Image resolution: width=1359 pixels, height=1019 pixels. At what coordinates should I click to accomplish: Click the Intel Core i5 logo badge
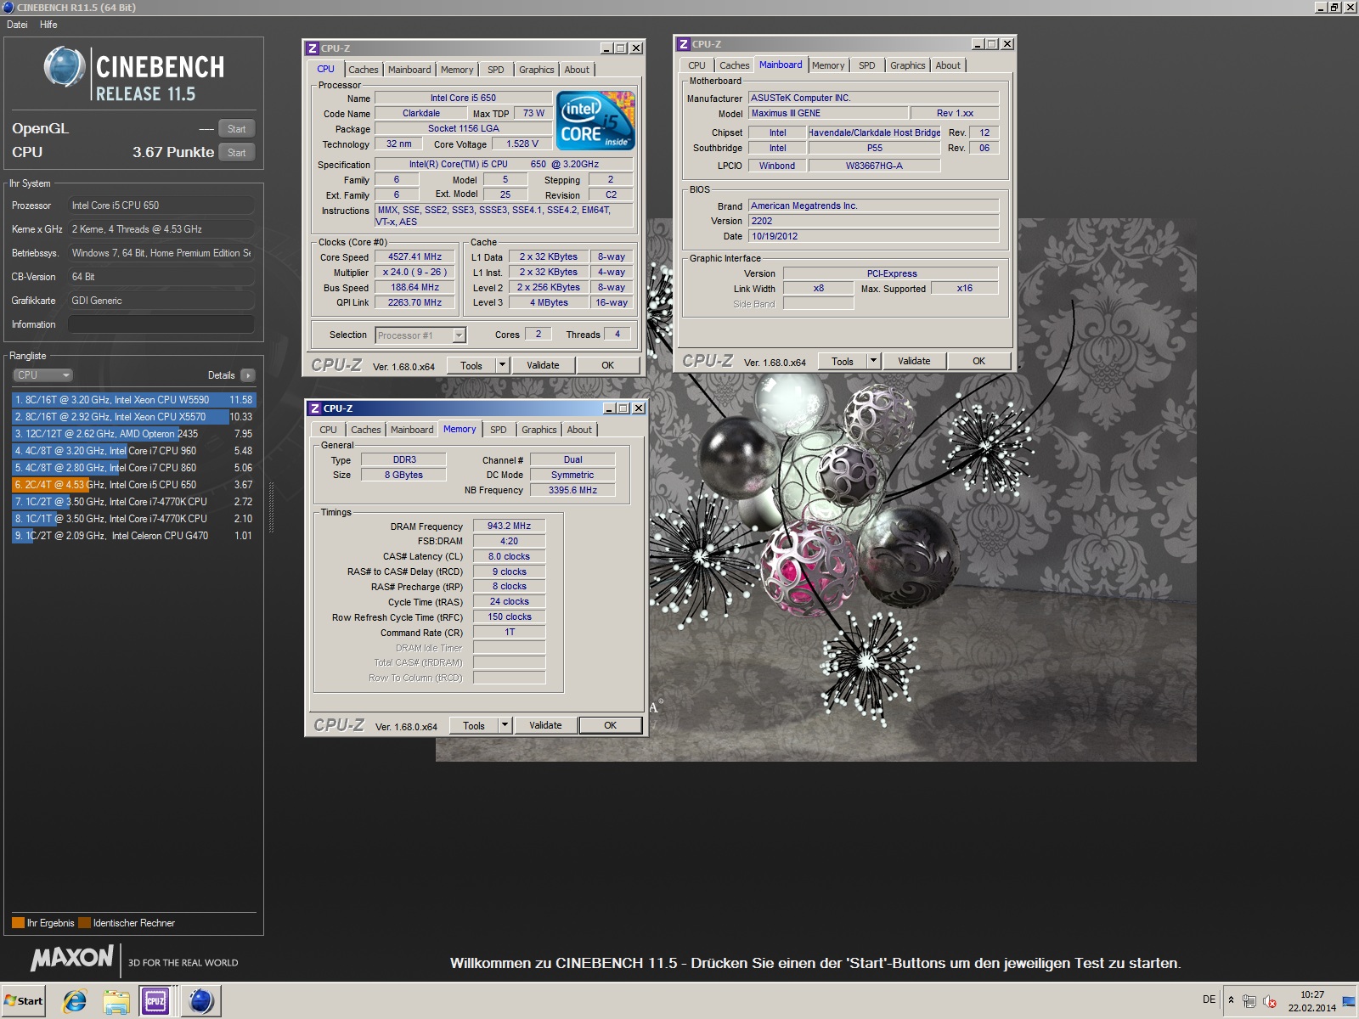coord(595,121)
